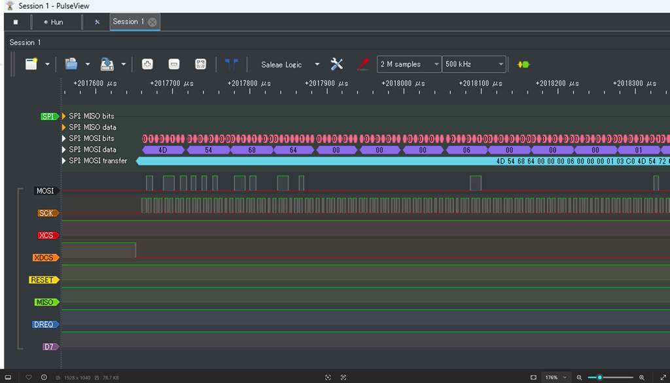Click the stop square button in top bar
This screenshot has height=383, width=670.
click(x=16, y=22)
